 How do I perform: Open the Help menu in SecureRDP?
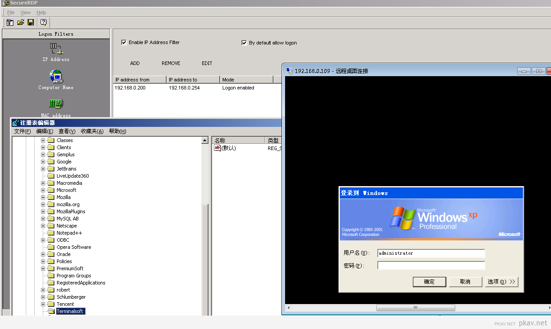click(x=41, y=12)
